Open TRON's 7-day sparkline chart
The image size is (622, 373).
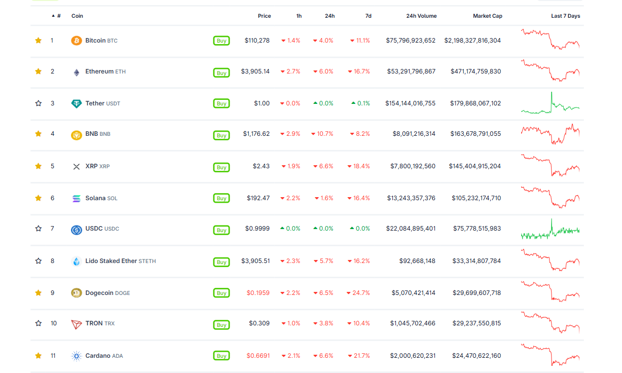[550, 323]
